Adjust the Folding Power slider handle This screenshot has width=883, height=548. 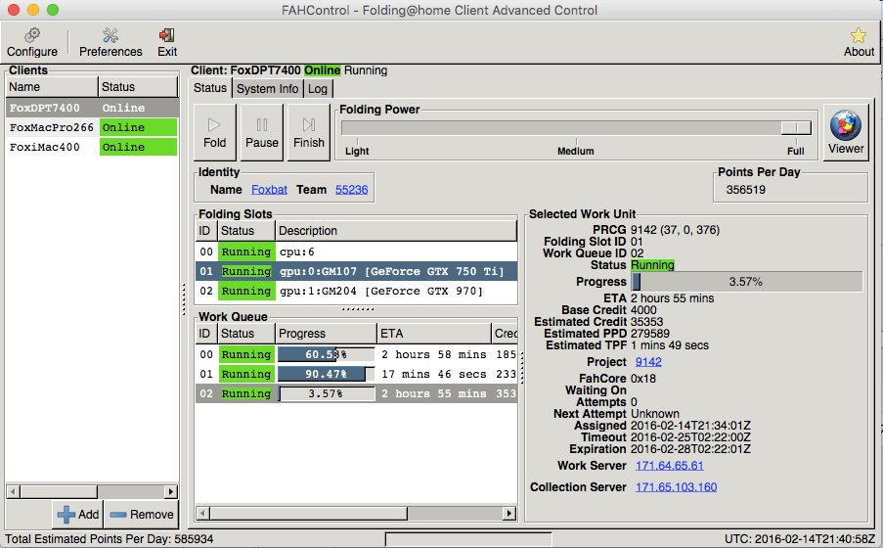point(796,128)
